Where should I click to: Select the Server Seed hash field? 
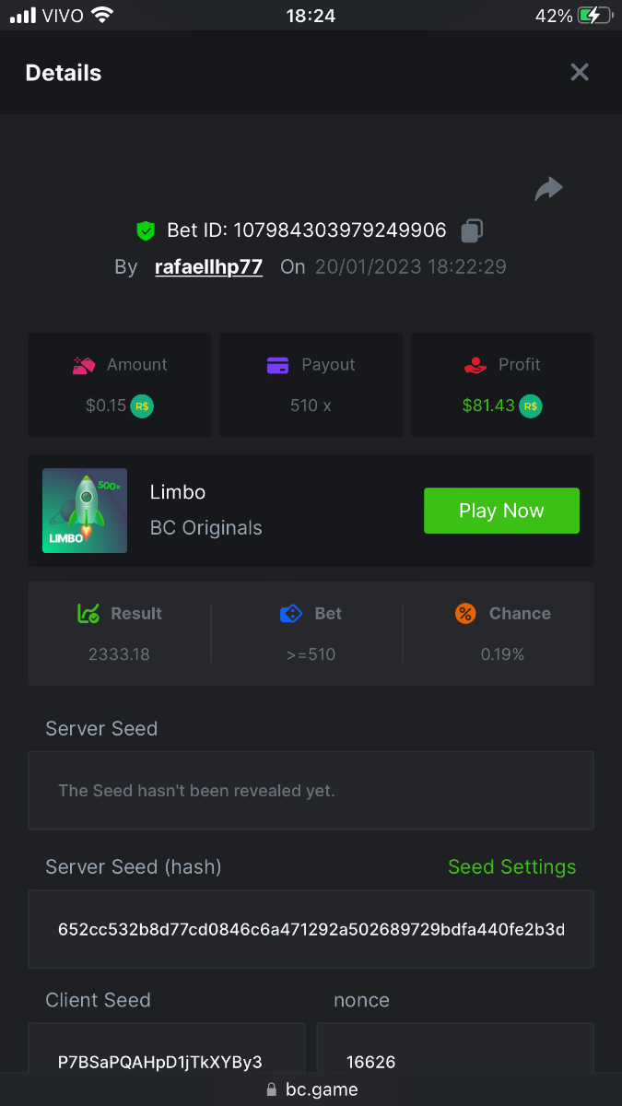311,929
